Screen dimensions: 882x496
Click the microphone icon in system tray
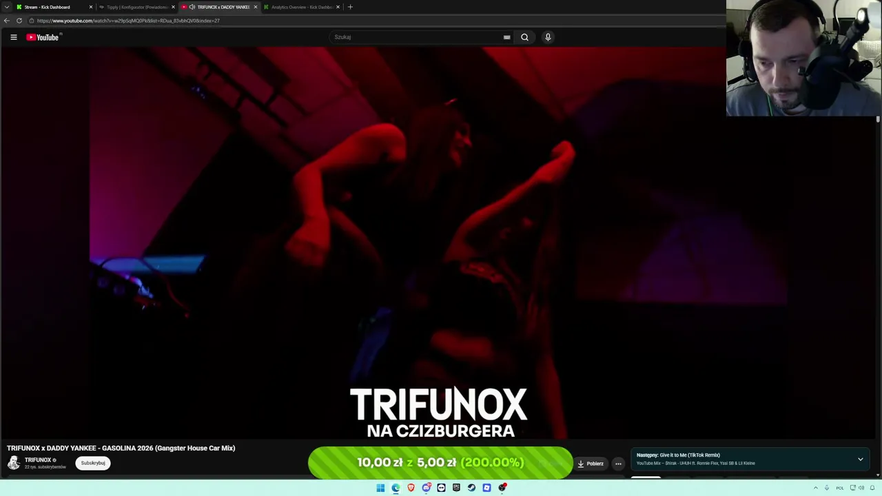click(827, 488)
